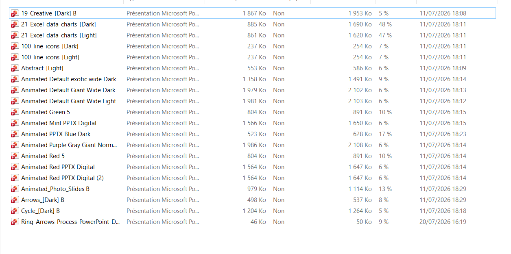Click the "46 Ko" compressed size cell
Image resolution: width=511 pixels, height=254 pixels.
pos(258,222)
